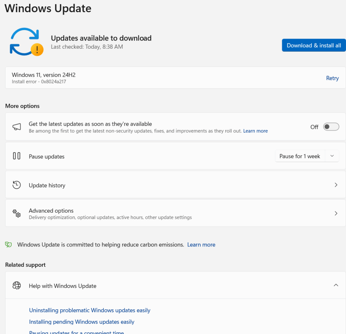Toggle on get latest updates switch
346x334 pixels.
coord(331,127)
